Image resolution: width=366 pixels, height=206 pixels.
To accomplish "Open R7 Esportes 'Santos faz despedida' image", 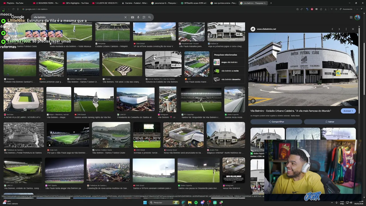I will pos(201,100).
